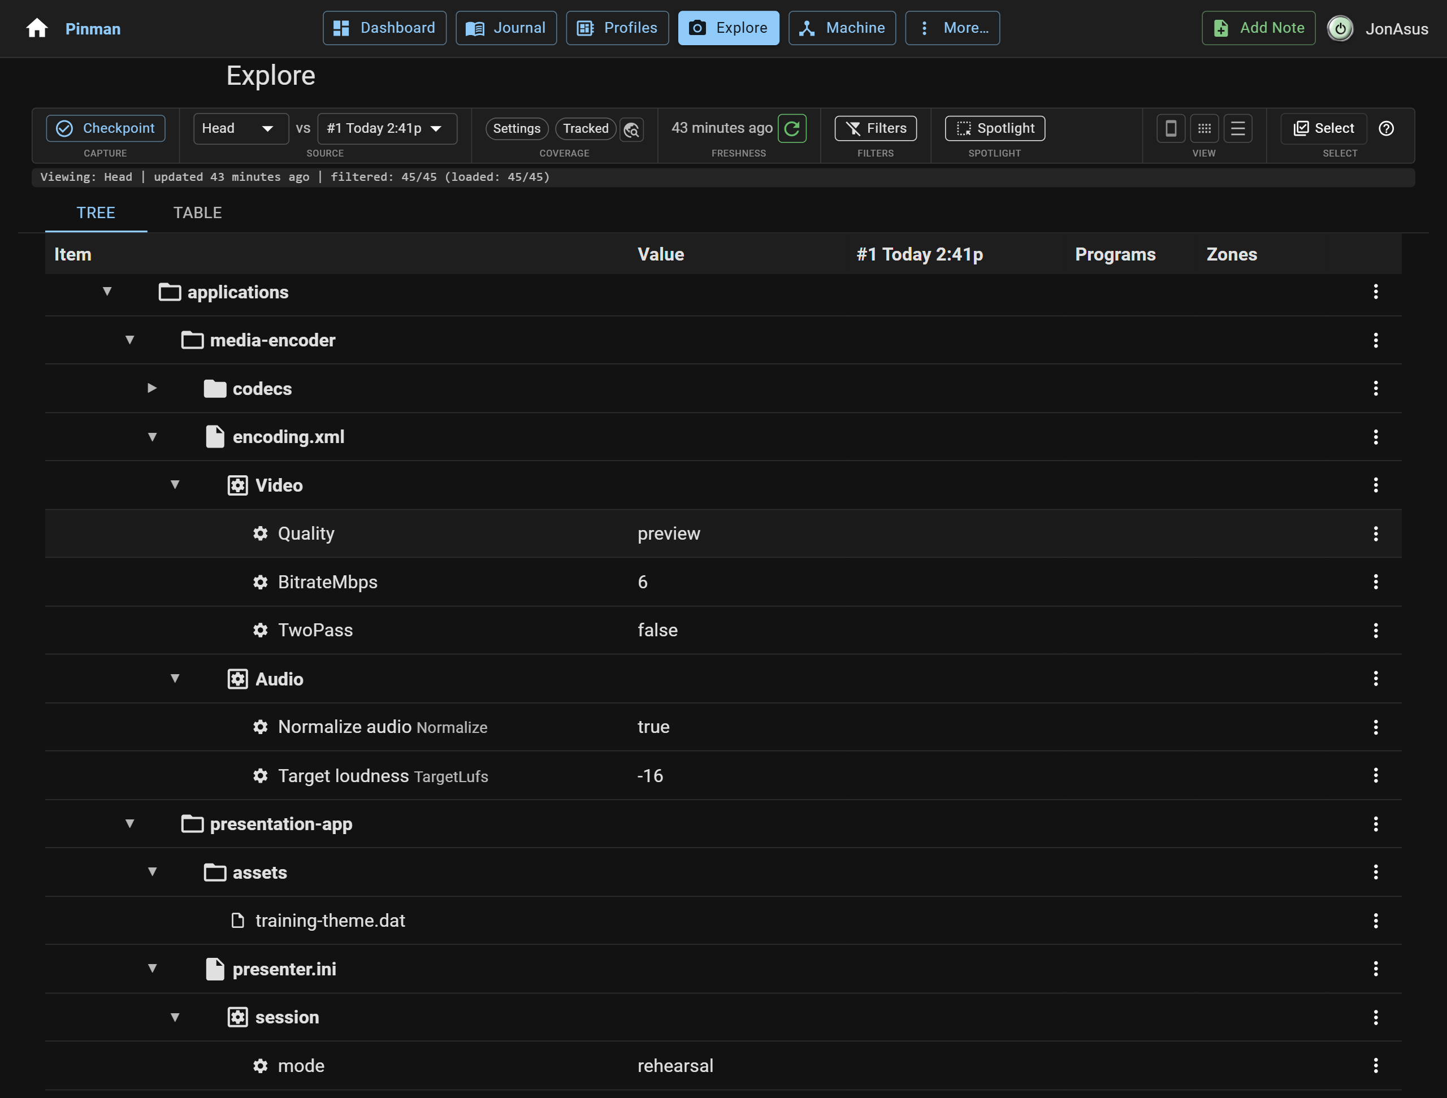Switch to the list lines view

tap(1238, 128)
